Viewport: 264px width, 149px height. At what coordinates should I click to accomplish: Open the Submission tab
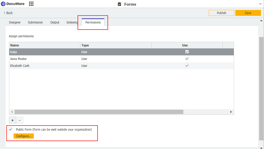point(35,22)
